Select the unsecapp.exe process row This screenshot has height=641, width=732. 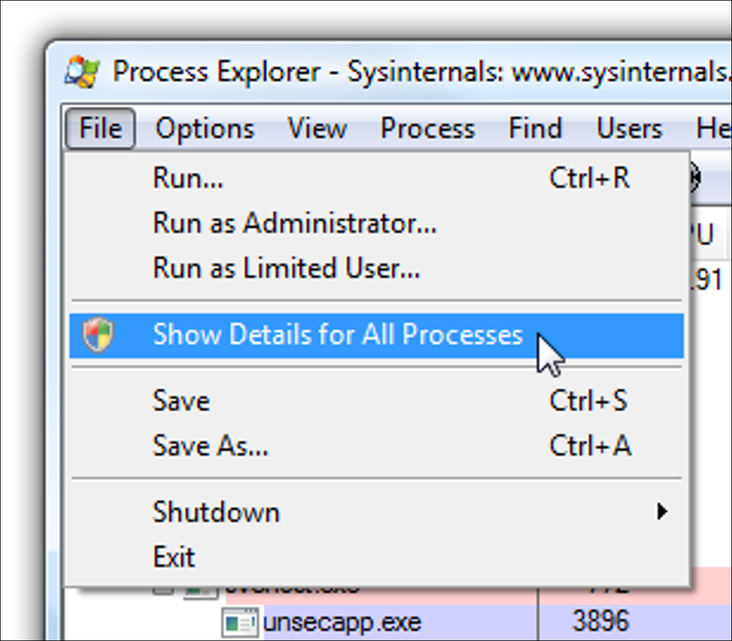pyautogui.click(x=342, y=623)
